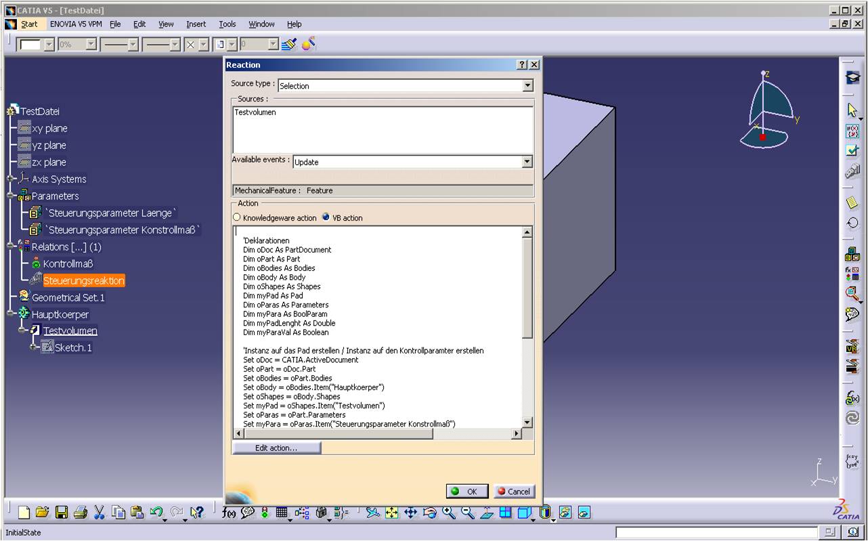Viewport: 868px width, 541px height.
Task: Click the Cut scissors icon
Action: point(100,513)
